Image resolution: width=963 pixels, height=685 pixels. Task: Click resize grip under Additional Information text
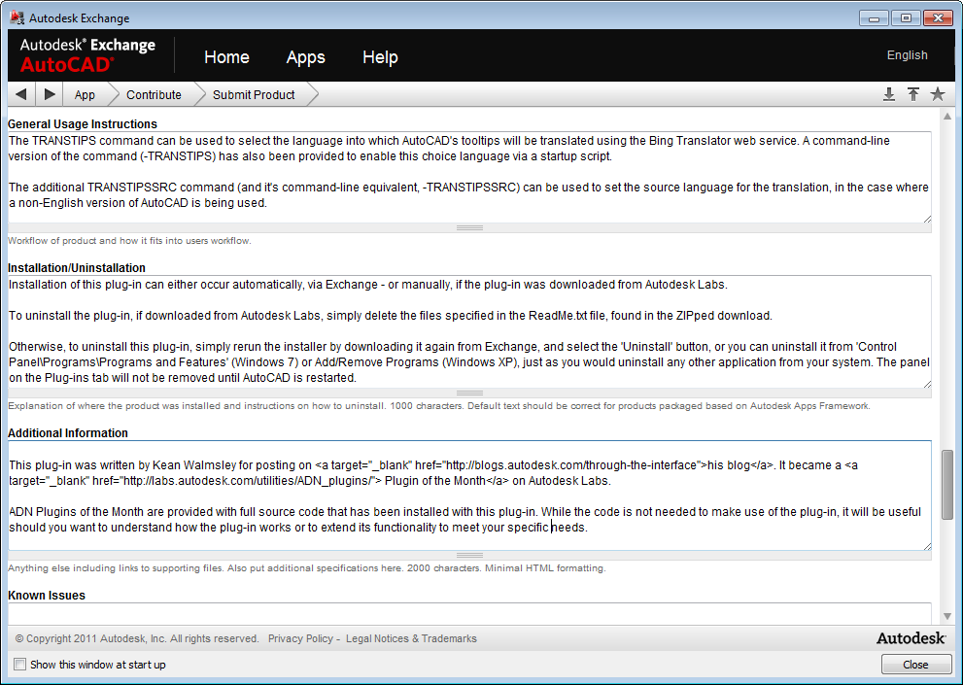coord(469,556)
